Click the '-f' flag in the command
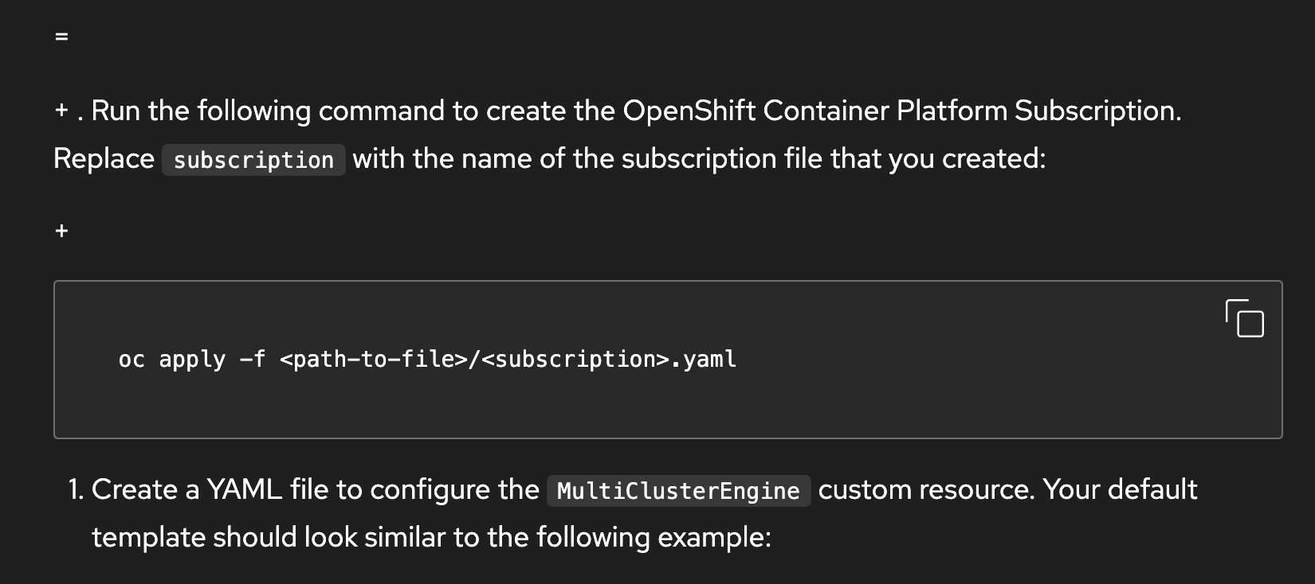Screen dimensions: 1315x584 coord(253,360)
